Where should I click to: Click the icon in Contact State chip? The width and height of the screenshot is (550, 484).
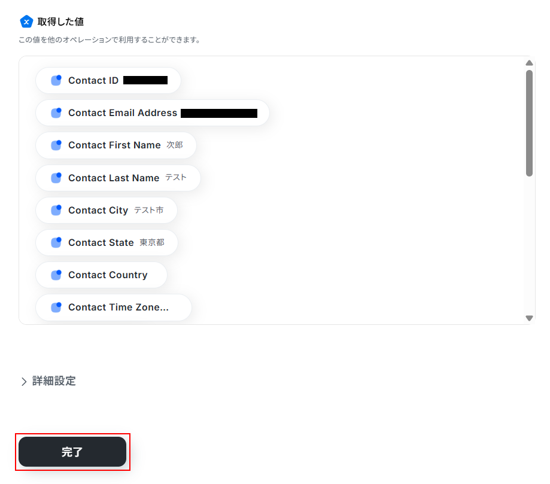(x=56, y=242)
